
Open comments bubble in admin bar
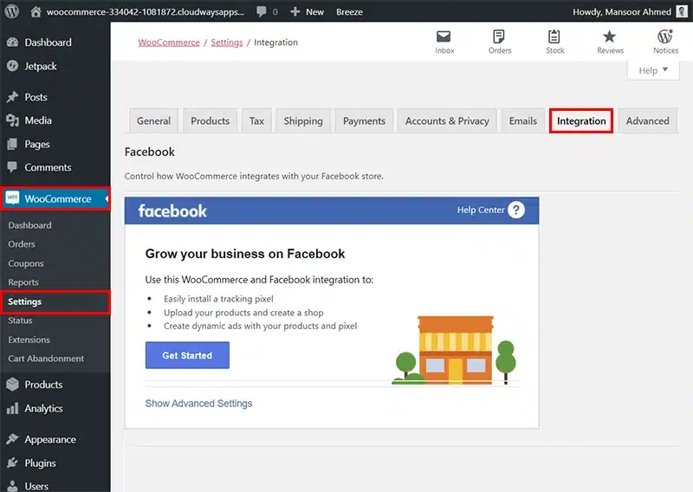[x=262, y=11]
